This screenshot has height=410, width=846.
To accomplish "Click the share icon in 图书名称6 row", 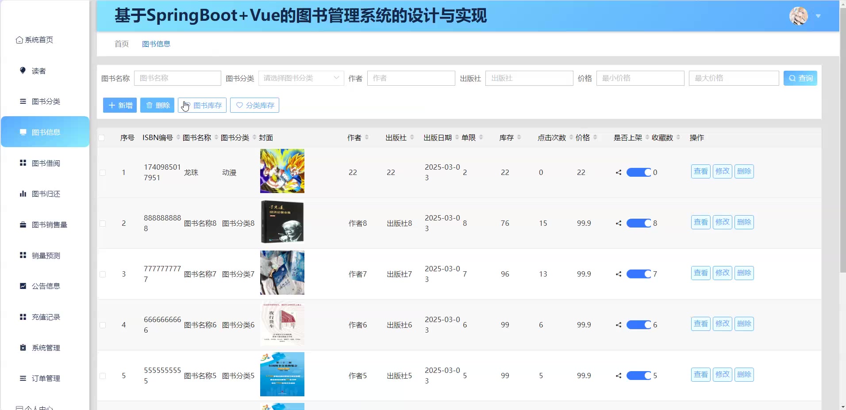I will [619, 325].
